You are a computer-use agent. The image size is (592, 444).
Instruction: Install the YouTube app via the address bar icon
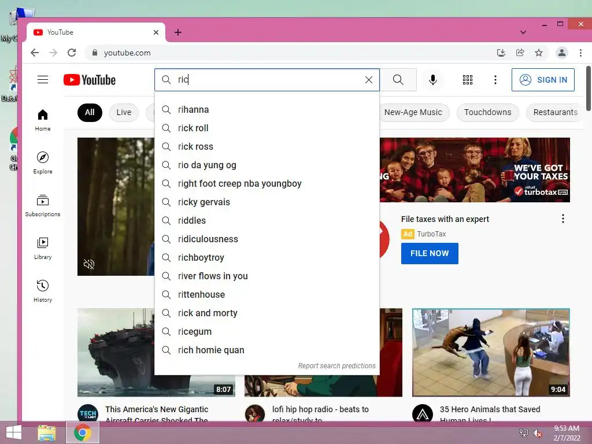click(501, 53)
